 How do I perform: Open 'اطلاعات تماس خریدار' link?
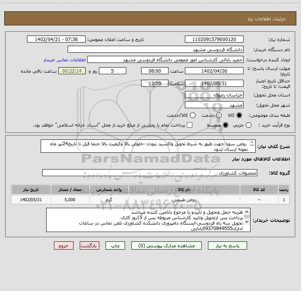64,60
